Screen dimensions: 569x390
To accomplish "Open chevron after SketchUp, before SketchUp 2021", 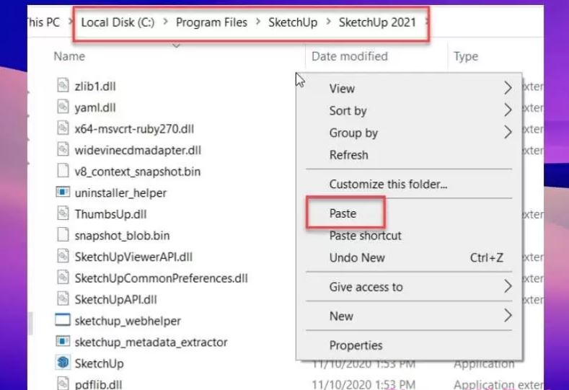I will point(328,22).
